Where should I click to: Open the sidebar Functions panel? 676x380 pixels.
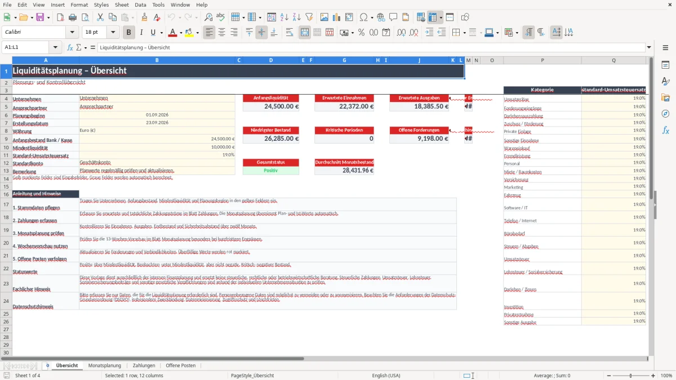(665, 130)
